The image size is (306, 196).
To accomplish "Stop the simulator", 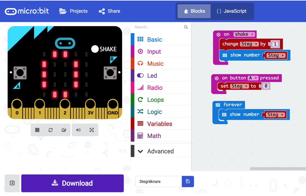I will 37,130.
